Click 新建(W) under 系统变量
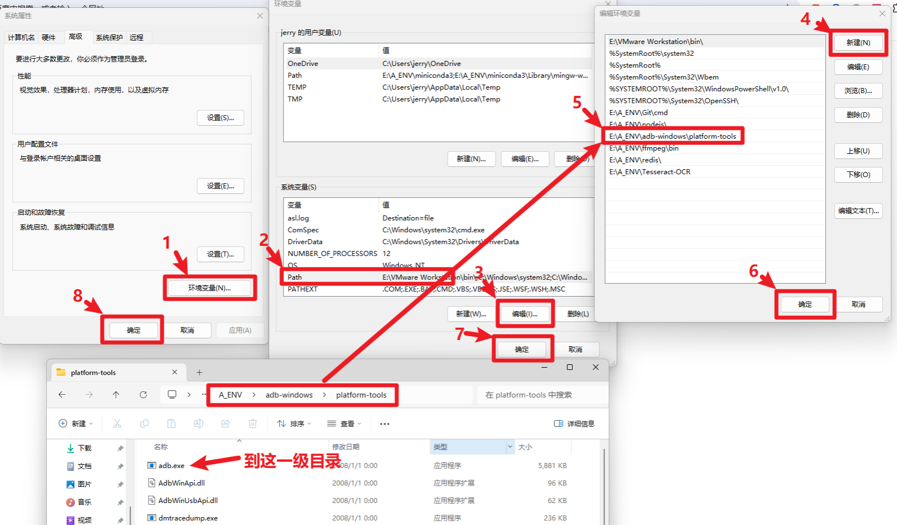This screenshot has width=897, height=525. pyautogui.click(x=471, y=314)
